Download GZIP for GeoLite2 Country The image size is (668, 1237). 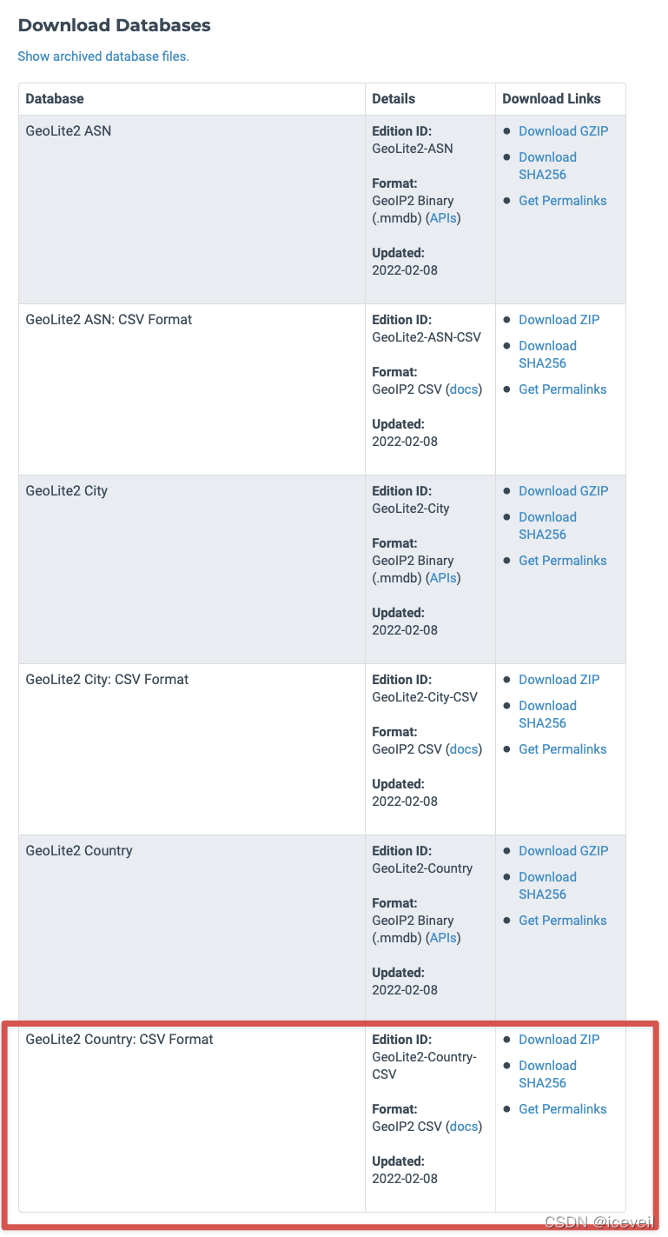click(563, 851)
